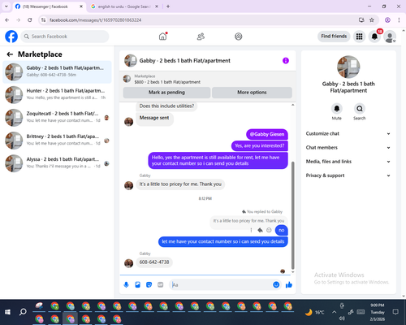Open Windows taskbar search
This screenshot has width=406, height=325.
23,312
